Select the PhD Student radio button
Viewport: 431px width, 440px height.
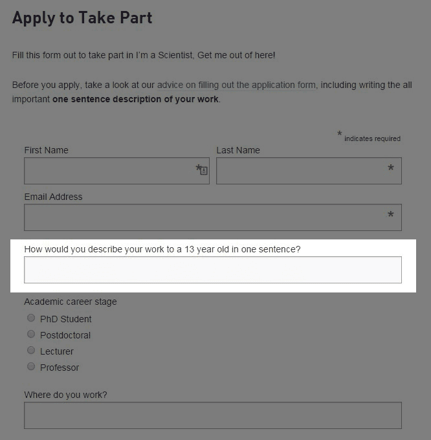tap(31, 318)
